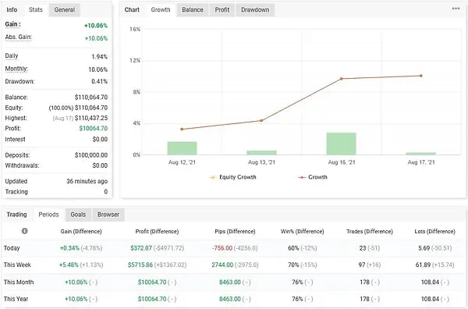Toggle Equity Growth legend marker

[213, 177]
